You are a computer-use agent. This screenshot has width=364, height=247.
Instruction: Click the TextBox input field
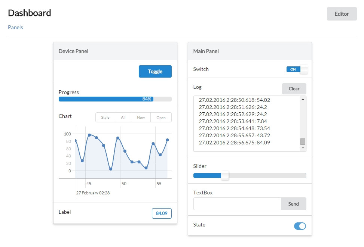(237, 204)
